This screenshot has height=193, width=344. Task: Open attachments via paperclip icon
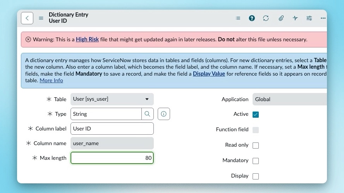281,18
